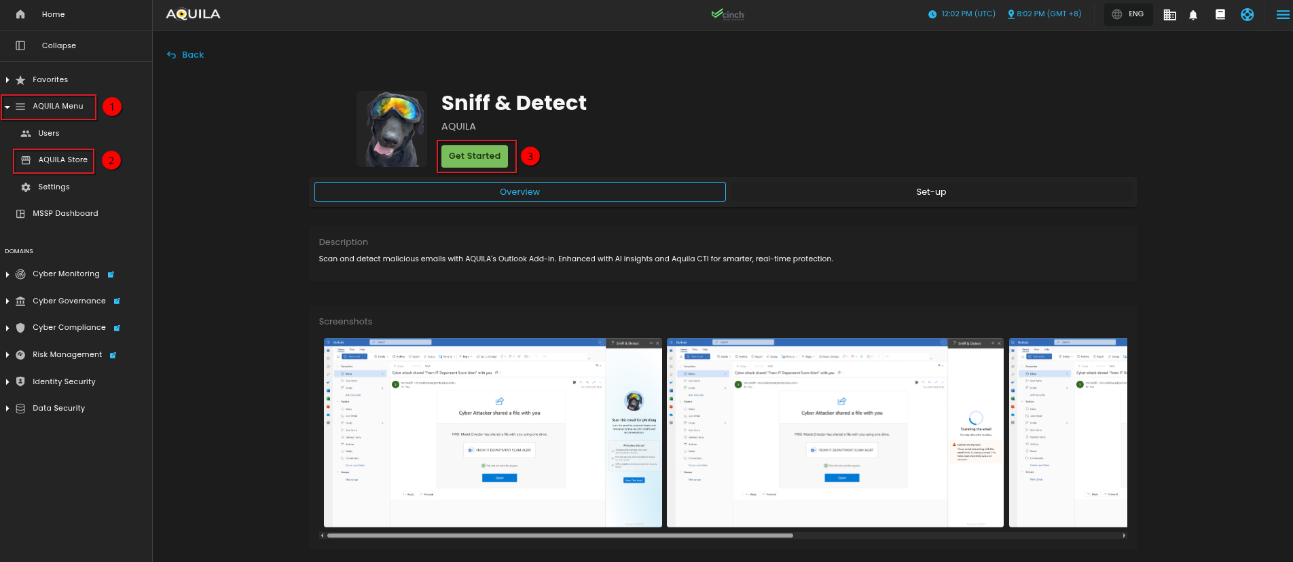Viewport: 1293px width, 562px height.
Task: Open external link icon beside Cyber Compliance
Action: 117,328
